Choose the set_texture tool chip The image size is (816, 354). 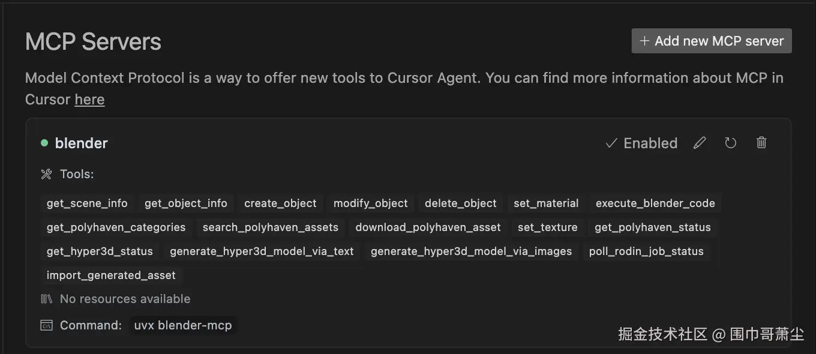click(x=547, y=227)
